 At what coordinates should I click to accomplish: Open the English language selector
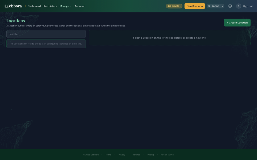point(215,6)
